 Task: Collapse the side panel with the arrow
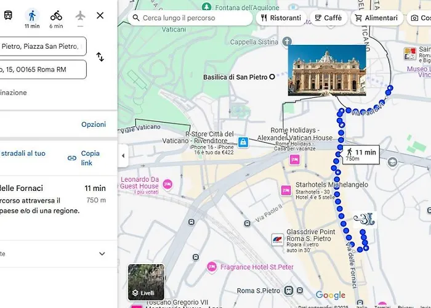pyautogui.click(x=123, y=156)
